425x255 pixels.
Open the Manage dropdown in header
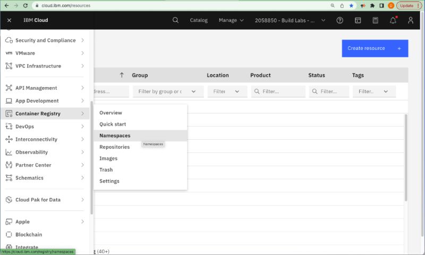click(231, 20)
